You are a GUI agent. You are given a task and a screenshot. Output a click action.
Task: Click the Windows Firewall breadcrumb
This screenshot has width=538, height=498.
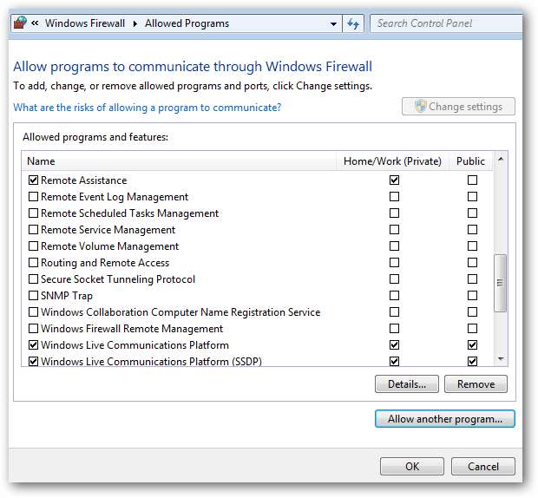tap(86, 23)
